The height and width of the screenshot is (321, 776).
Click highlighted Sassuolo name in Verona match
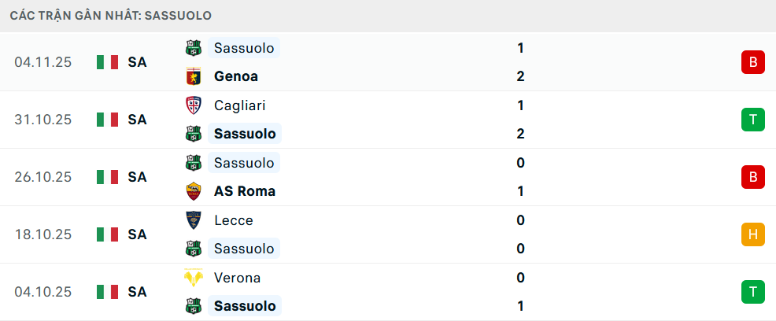pyautogui.click(x=245, y=306)
